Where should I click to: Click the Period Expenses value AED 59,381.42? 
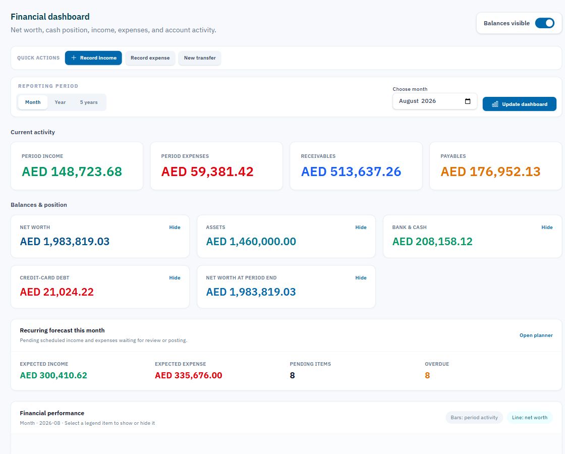point(207,172)
